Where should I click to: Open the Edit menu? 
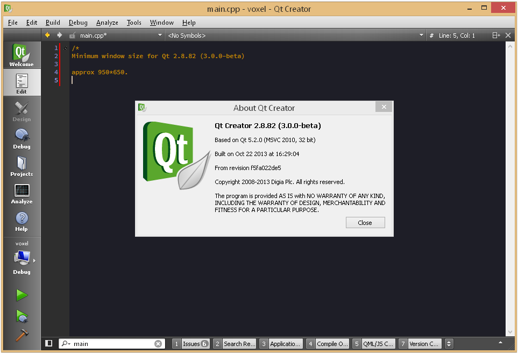click(x=32, y=23)
